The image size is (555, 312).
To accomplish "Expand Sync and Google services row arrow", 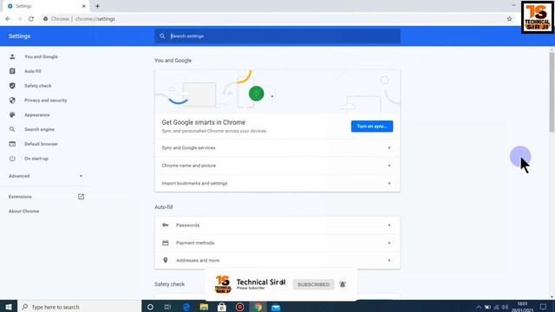I will coord(389,148).
